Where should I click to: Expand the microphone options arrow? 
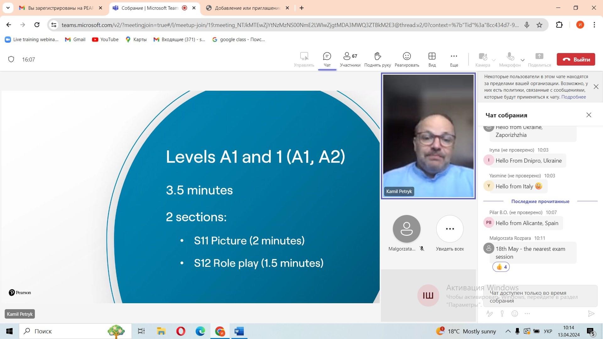coord(523,60)
